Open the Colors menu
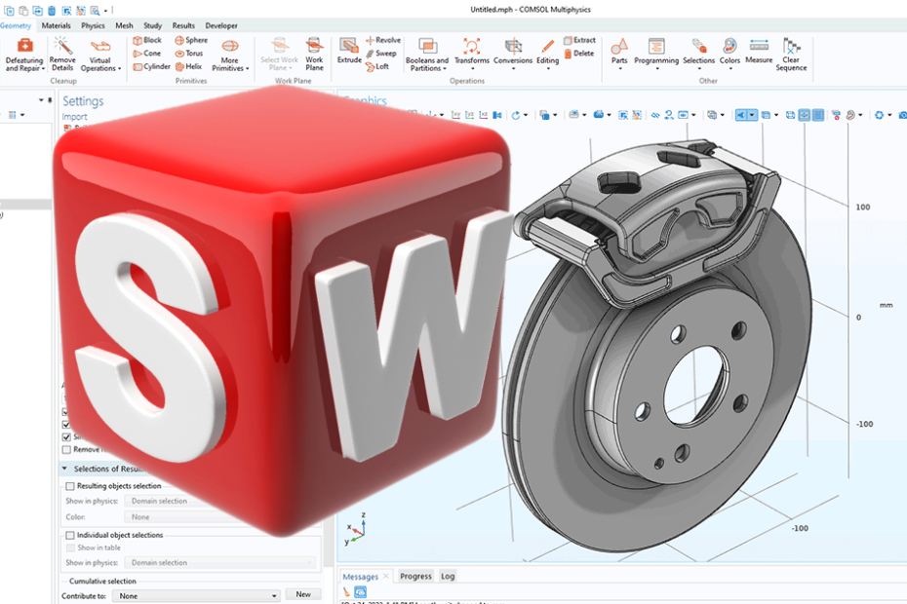The image size is (907, 604). (x=730, y=54)
